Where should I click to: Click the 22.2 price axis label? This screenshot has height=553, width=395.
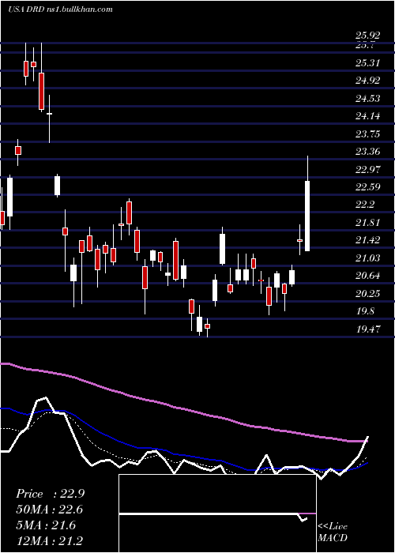[365, 205]
